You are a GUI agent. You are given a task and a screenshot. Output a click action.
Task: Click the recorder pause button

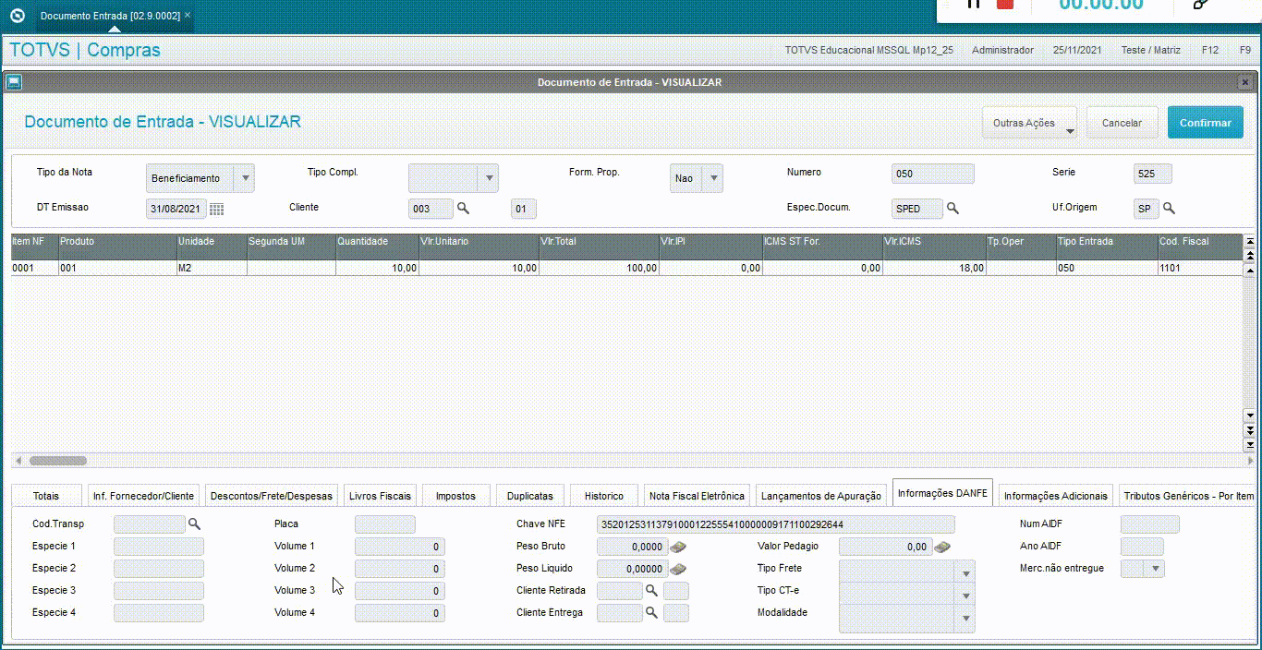click(x=973, y=4)
